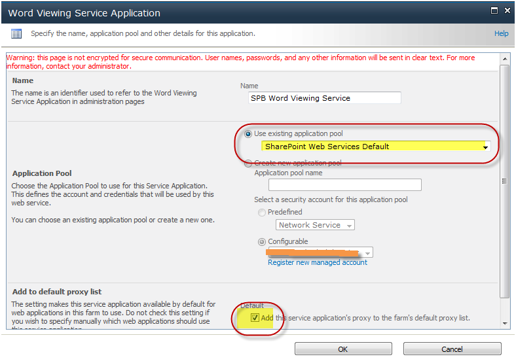Click the Cancel button
This screenshot has height=363, width=516.
pos(452,349)
